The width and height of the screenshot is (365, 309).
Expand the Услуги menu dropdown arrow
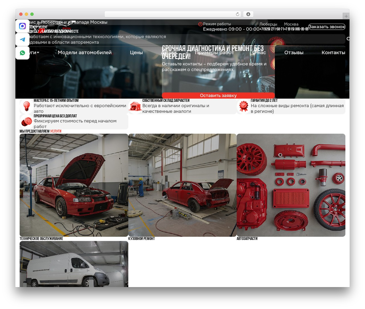point(38,52)
